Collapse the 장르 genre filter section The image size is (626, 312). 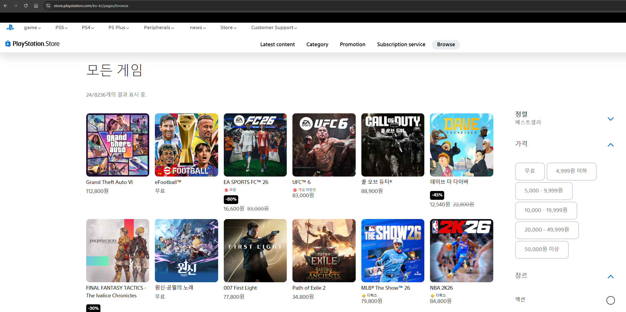611,277
